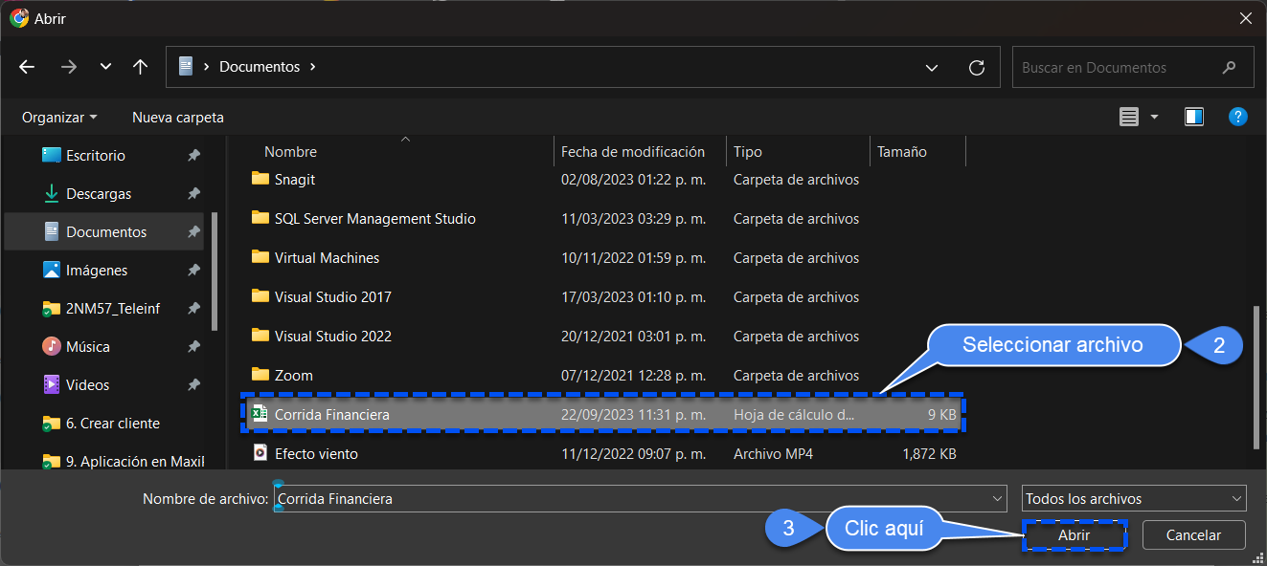Viewport: 1267px width, 566px height.
Task: Click the file list vertical scrollbar
Action: click(x=1257, y=378)
